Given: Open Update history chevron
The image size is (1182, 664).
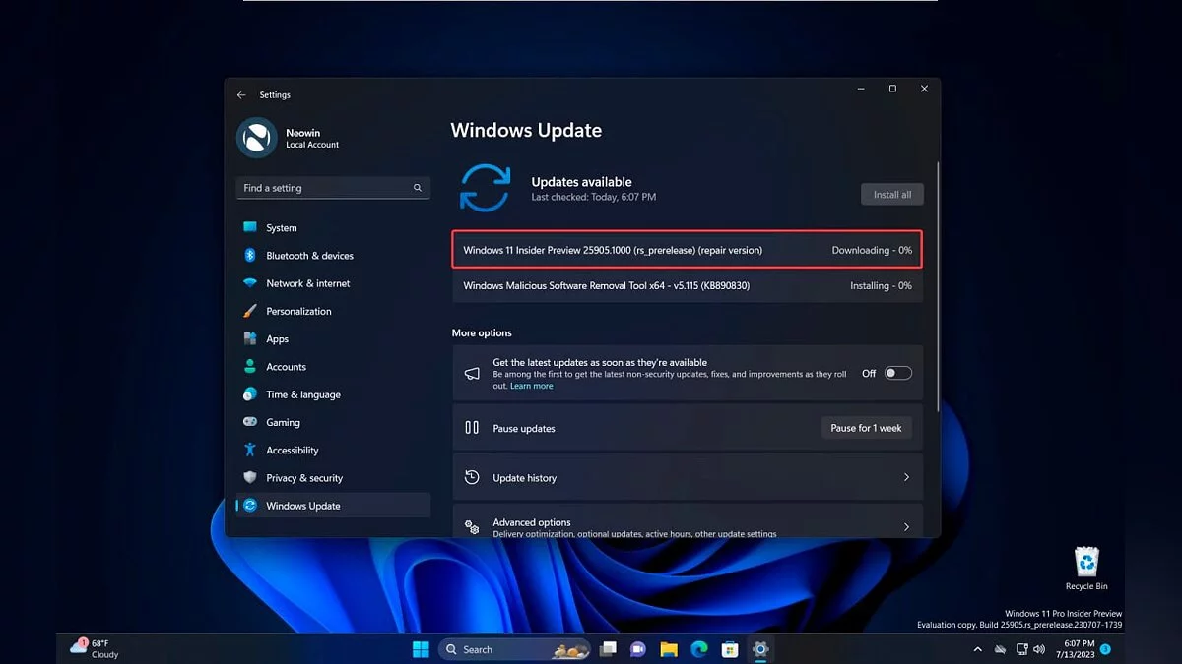Looking at the screenshot, I should click(906, 477).
